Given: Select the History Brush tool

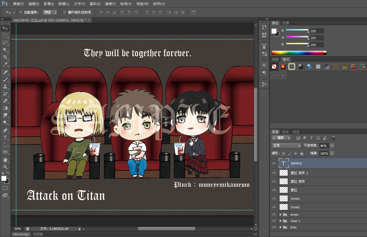Looking at the screenshot, I should coord(5,94).
